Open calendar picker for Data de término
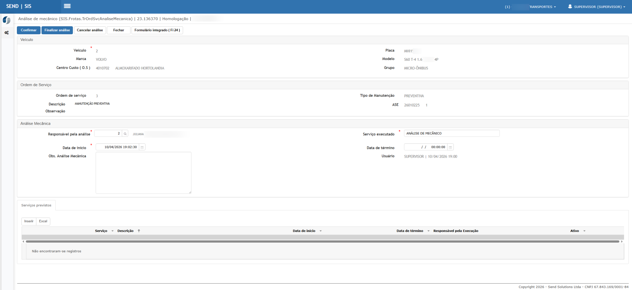632x290 pixels. click(x=450, y=147)
